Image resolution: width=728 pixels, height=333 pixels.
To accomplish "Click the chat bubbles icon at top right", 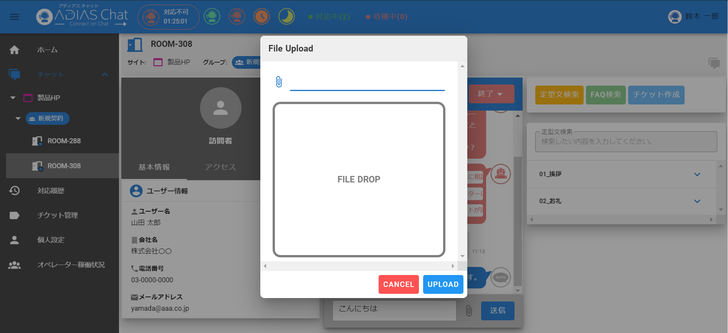I will click(714, 63).
